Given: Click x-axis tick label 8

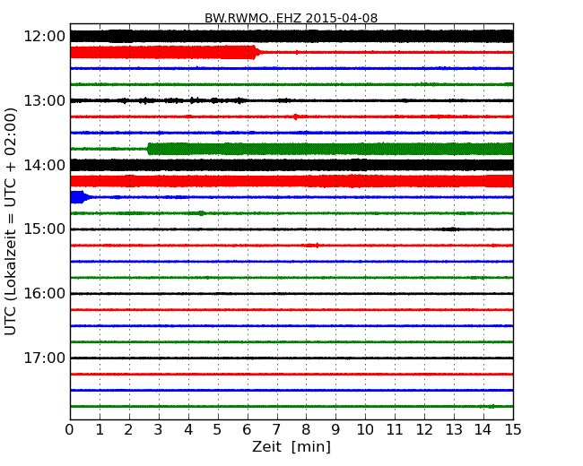Looking at the screenshot, I should tap(306, 430).
